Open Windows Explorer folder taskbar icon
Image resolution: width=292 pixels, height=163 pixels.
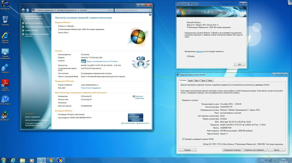pos(22,160)
